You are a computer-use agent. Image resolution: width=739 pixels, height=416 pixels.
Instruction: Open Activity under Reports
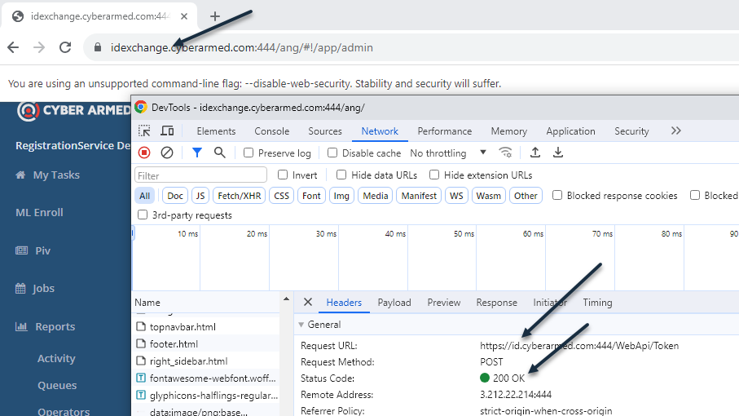tap(56, 358)
